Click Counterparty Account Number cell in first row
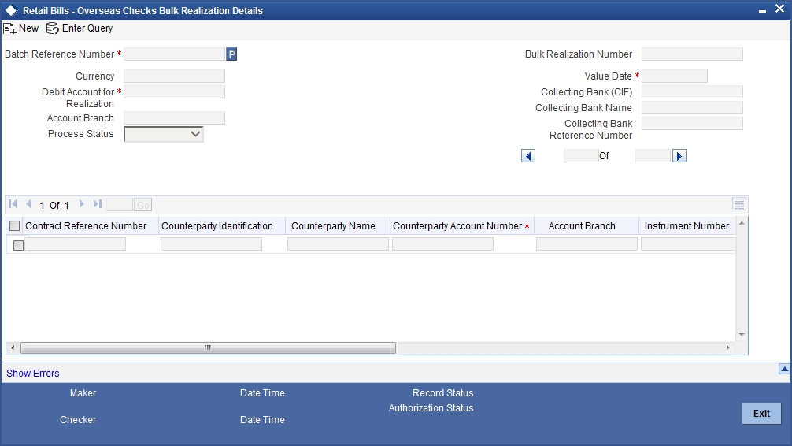 click(x=442, y=244)
